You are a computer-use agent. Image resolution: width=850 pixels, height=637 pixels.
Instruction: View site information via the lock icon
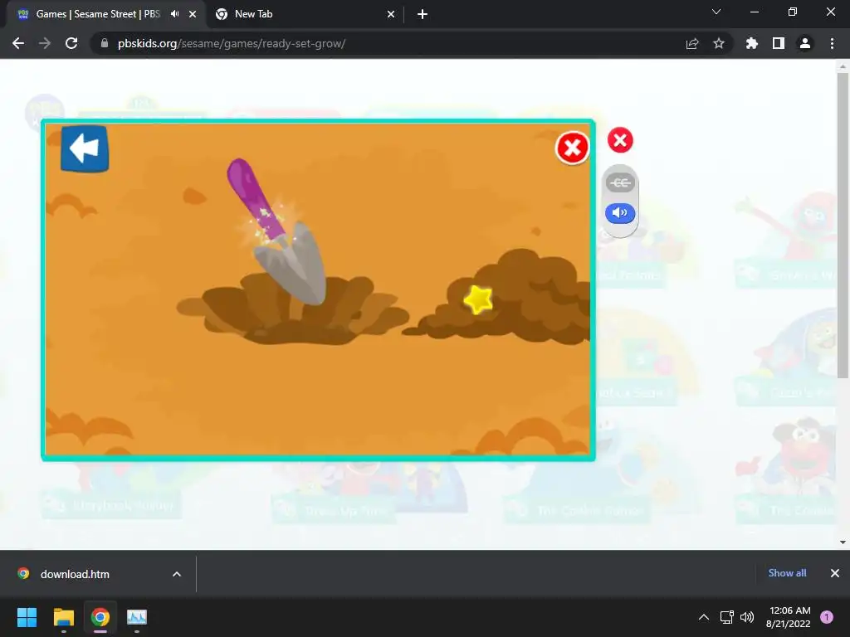[105, 43]
